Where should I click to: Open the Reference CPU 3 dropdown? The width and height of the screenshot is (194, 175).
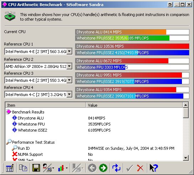(69, 80)
